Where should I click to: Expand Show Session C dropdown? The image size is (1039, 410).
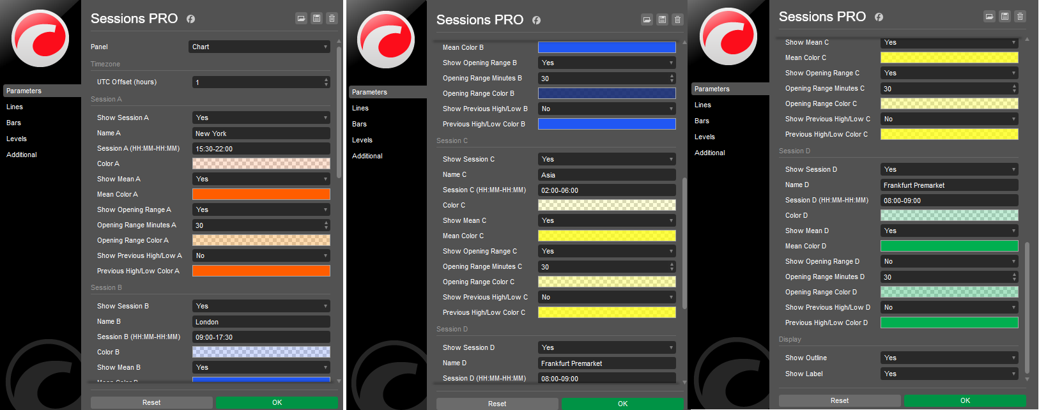607,159
